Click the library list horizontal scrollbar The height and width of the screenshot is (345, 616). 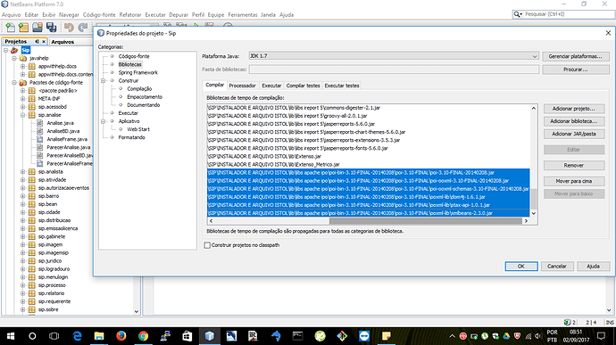[369, 221]
